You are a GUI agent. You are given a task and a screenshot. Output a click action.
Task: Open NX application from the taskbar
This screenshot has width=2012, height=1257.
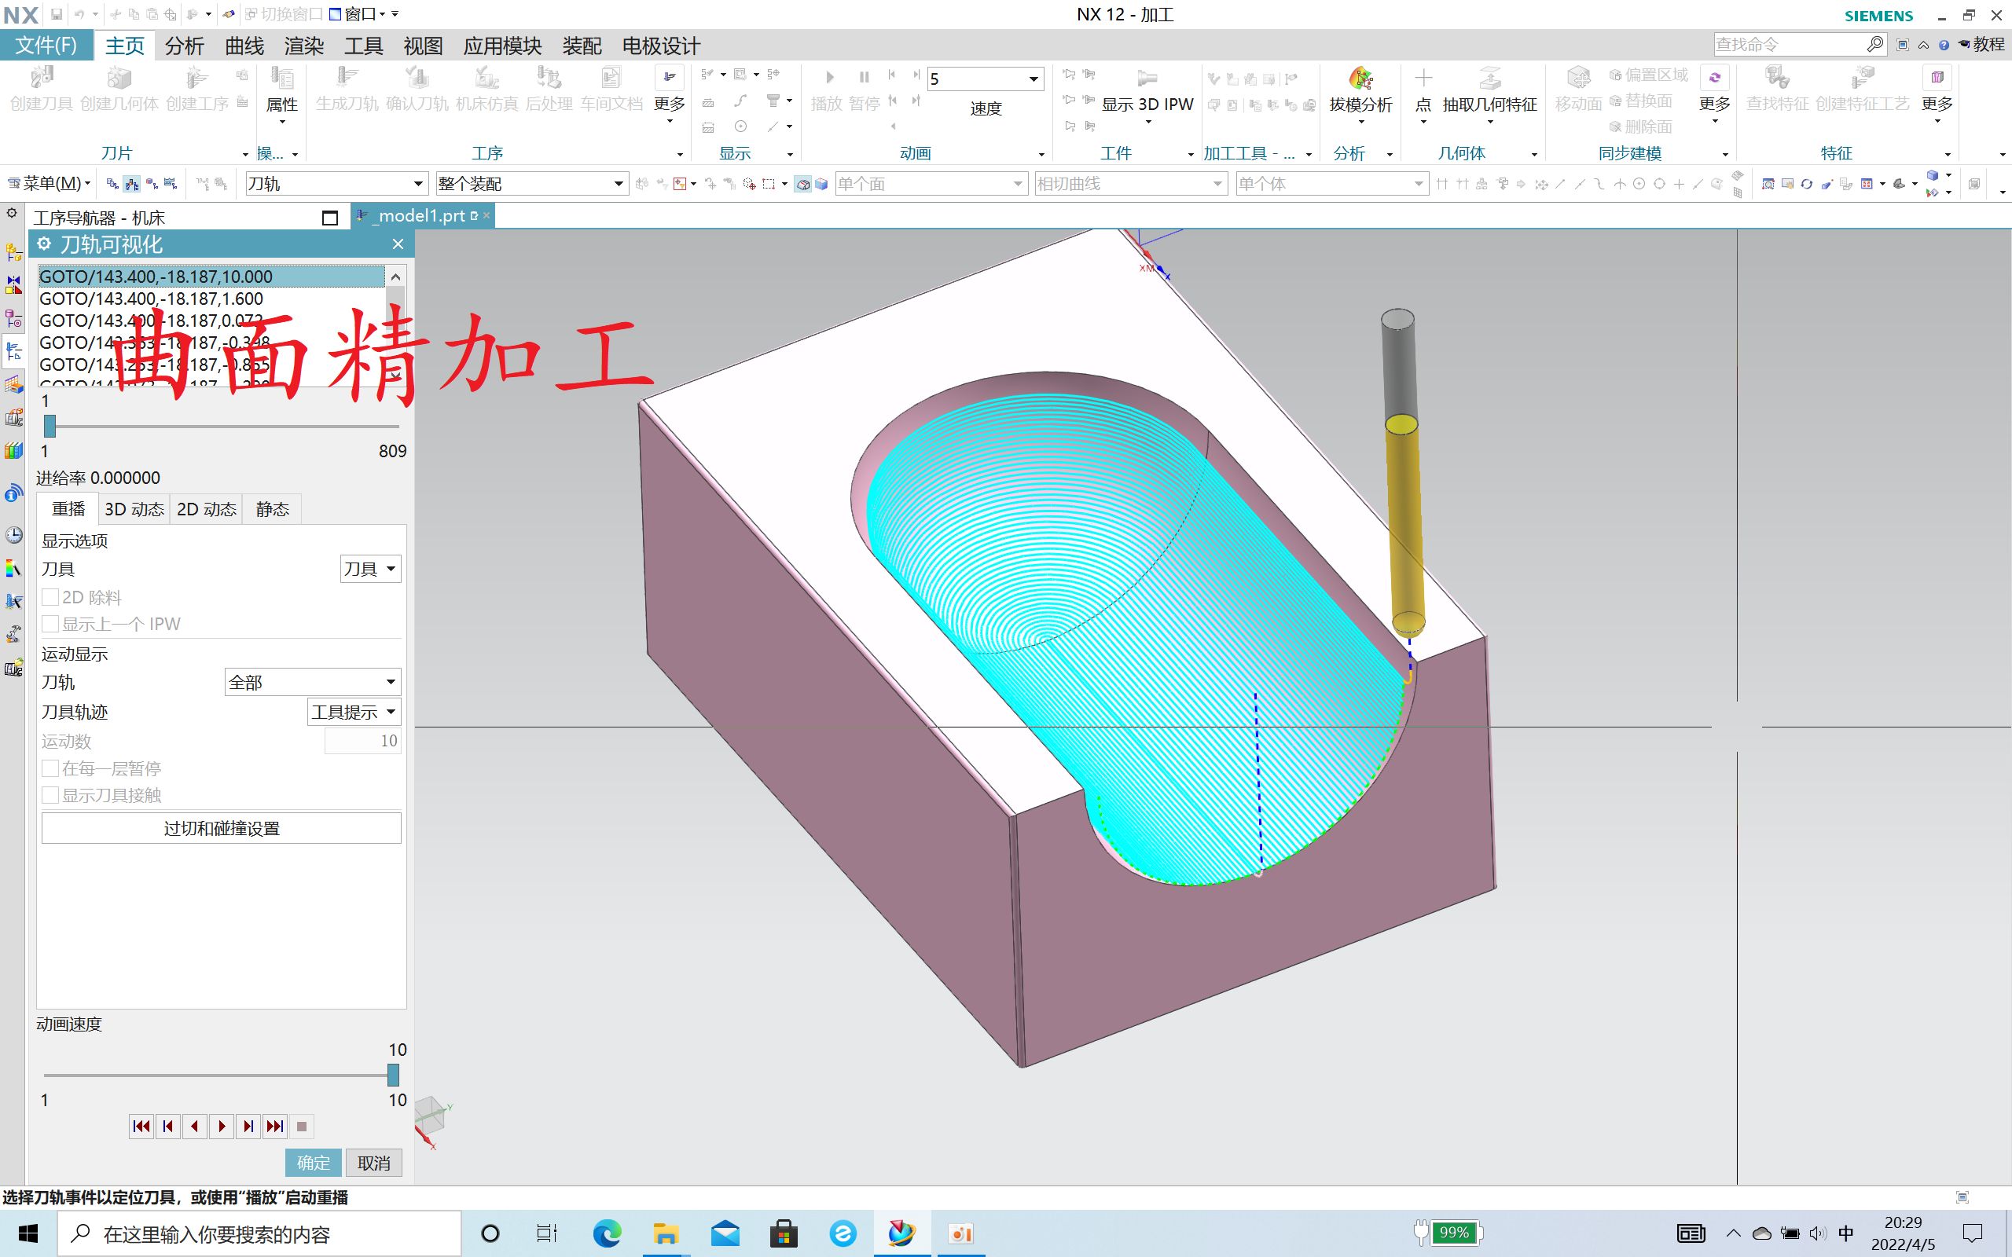pyautogui.click(x=901, y=1233)
